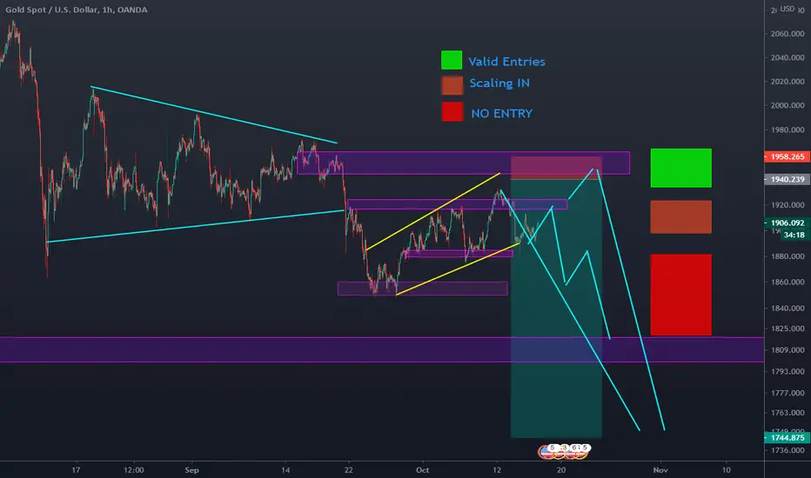Click the 34:18 candle countdown label
The image size is (811, 478).
pyautogui.click(x=794, y=235)
